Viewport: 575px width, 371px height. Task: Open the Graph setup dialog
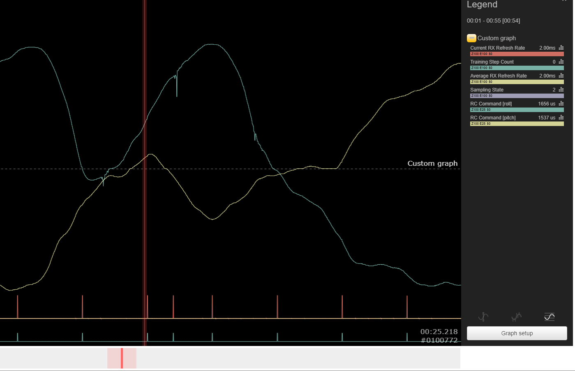click(517, 333)
